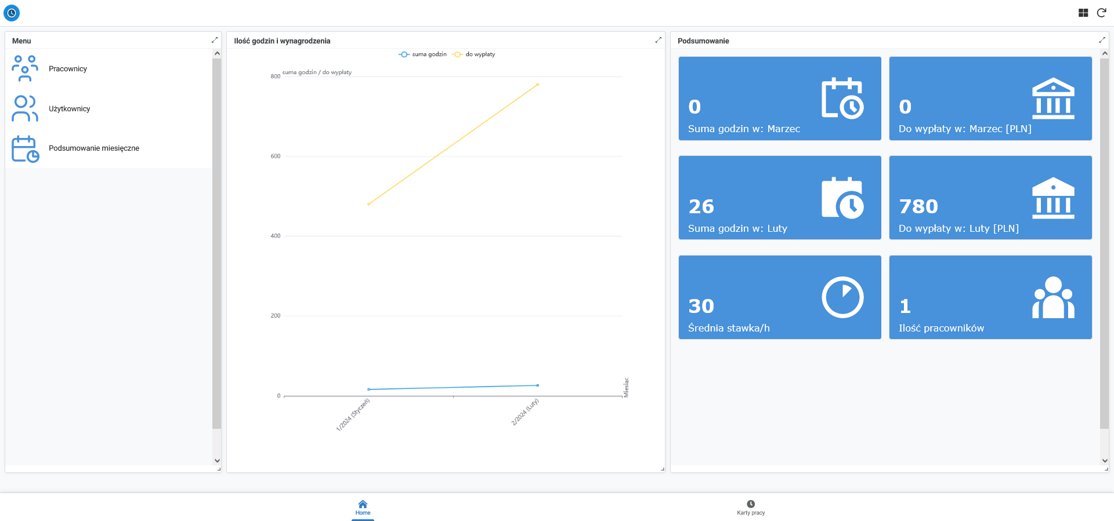Click calendar-clock icon on Marzec hours tile
Screen dimensions: 1114x521
842,98
